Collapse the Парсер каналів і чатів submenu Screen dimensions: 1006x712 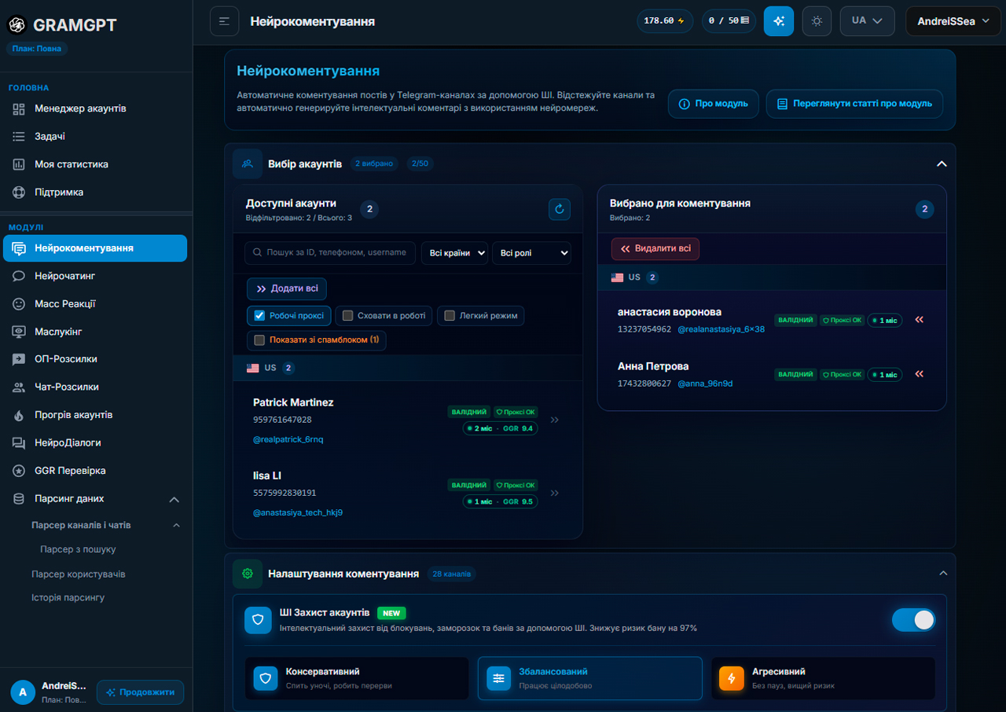(x=176, y=525)
